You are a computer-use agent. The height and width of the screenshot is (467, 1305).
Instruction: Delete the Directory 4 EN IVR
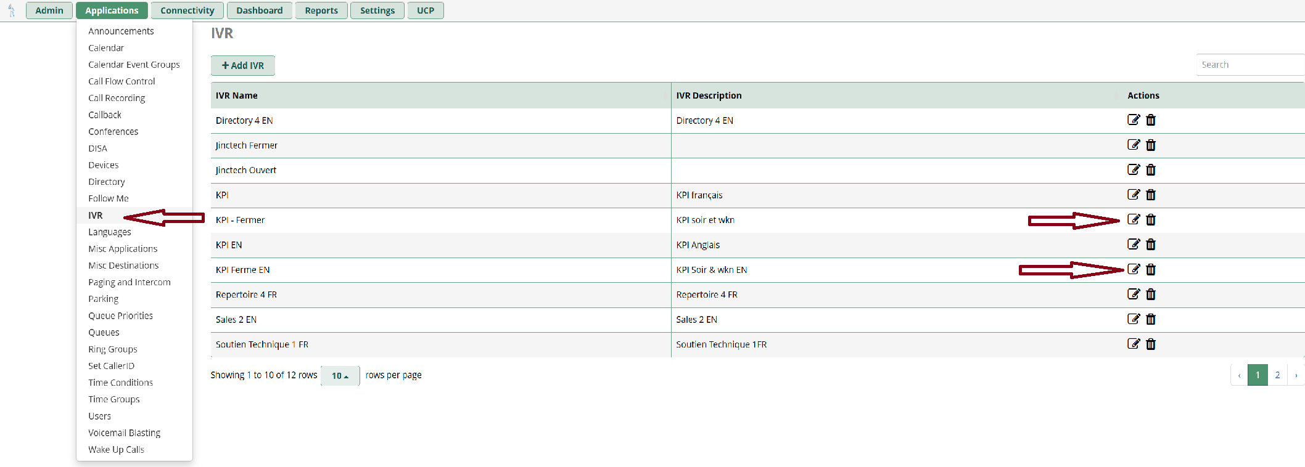(1151, 120)
